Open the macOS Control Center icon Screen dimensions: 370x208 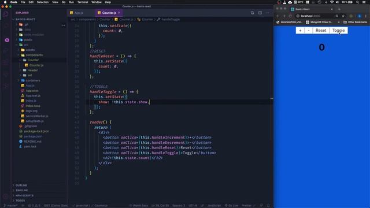point(364,2)
